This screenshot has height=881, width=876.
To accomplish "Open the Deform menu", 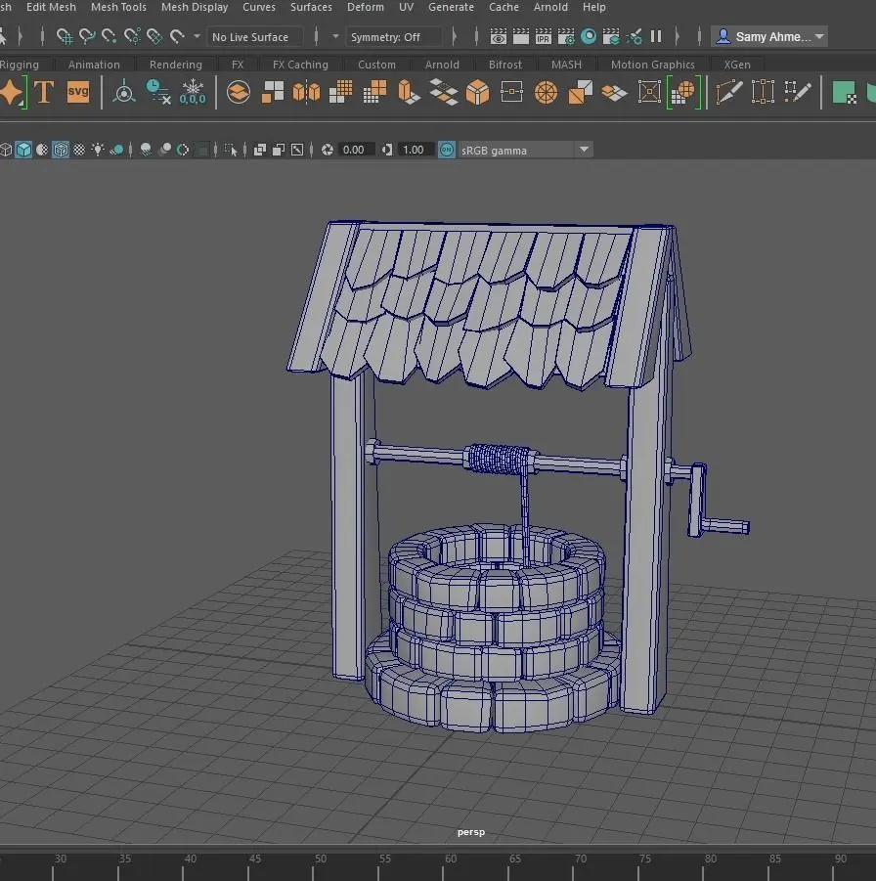I will coord(366,7).
